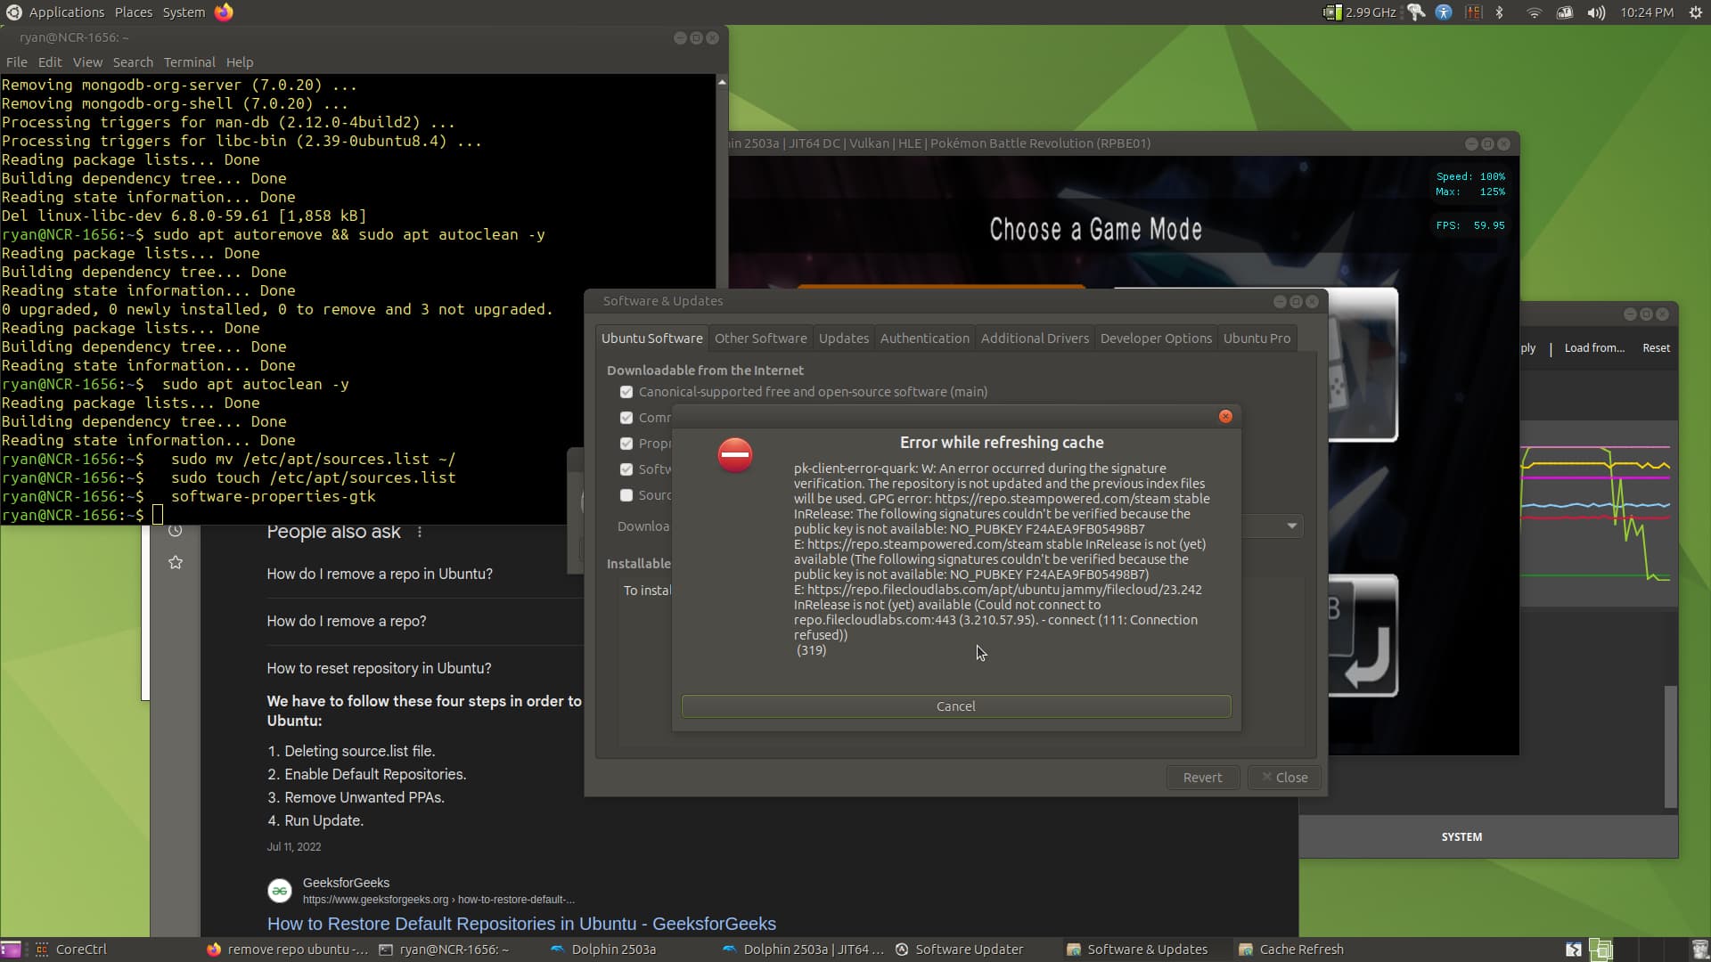1711x962 pixels.
Task: Open the CPU frequency monitor applet
Action: tap(1359, 12)
